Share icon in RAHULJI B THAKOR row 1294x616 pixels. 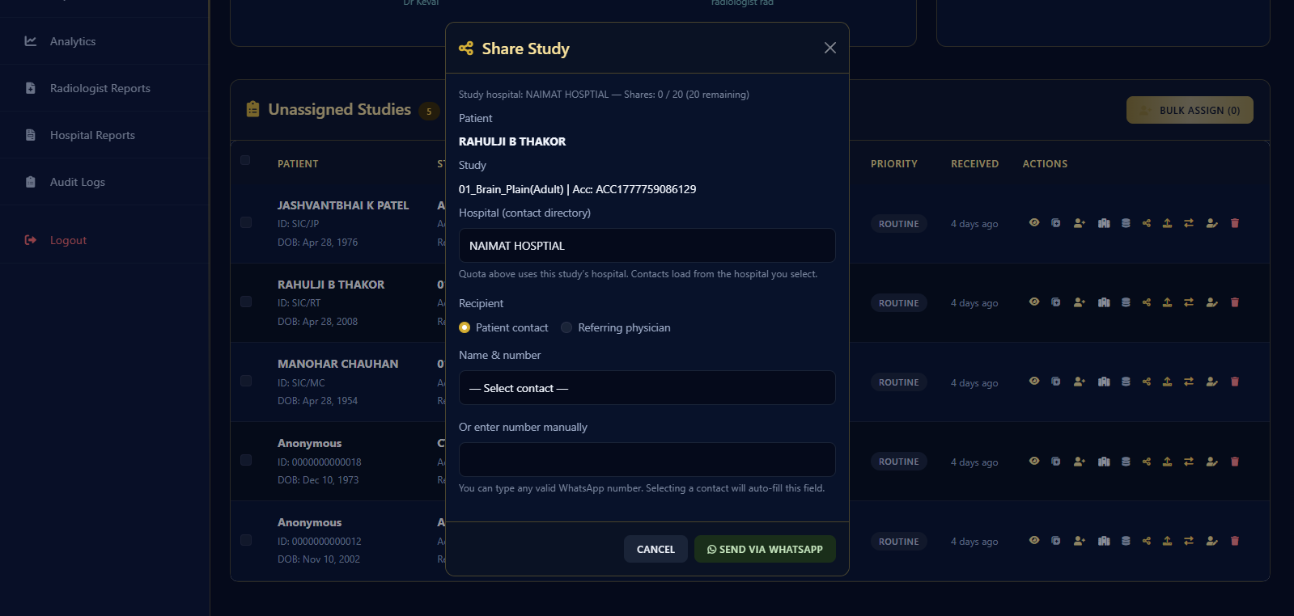[x=1147, y=302]
